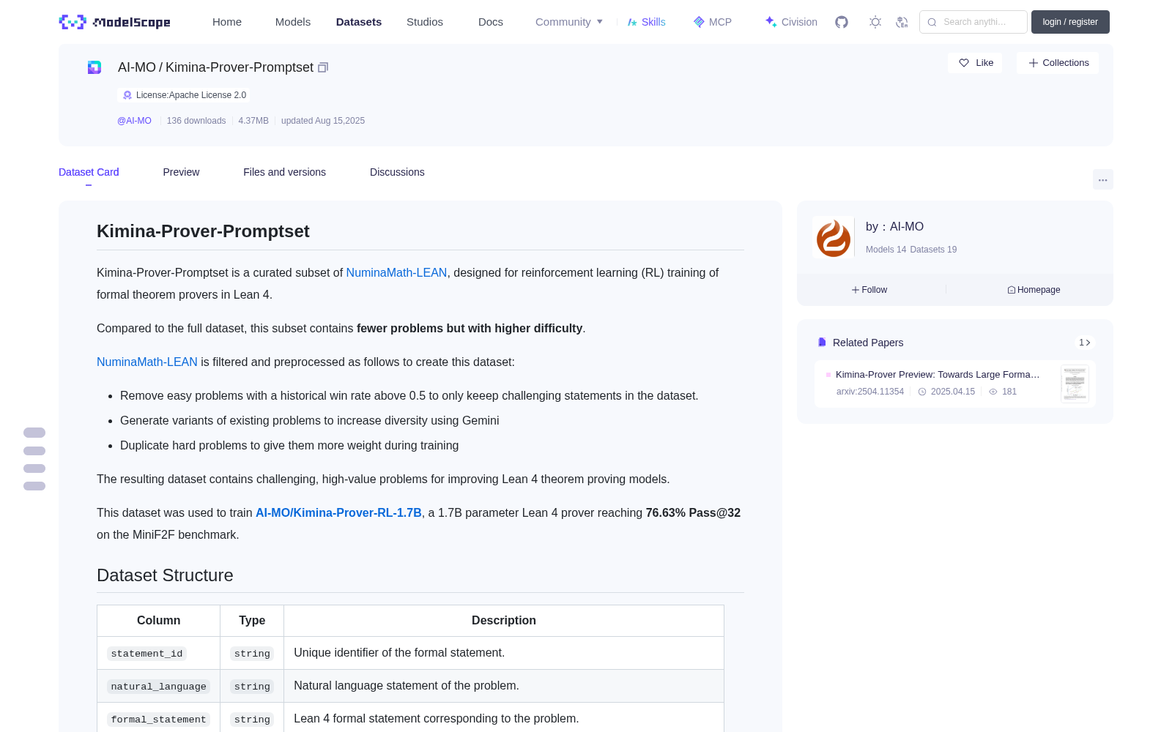1172x732 pixels.
Task: Click the '136 downloads' text
Action: [196, 121]
